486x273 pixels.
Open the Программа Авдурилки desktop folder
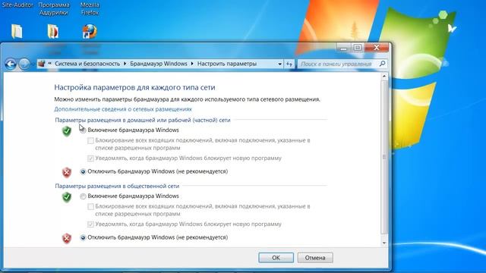click(x=53, y=32)
